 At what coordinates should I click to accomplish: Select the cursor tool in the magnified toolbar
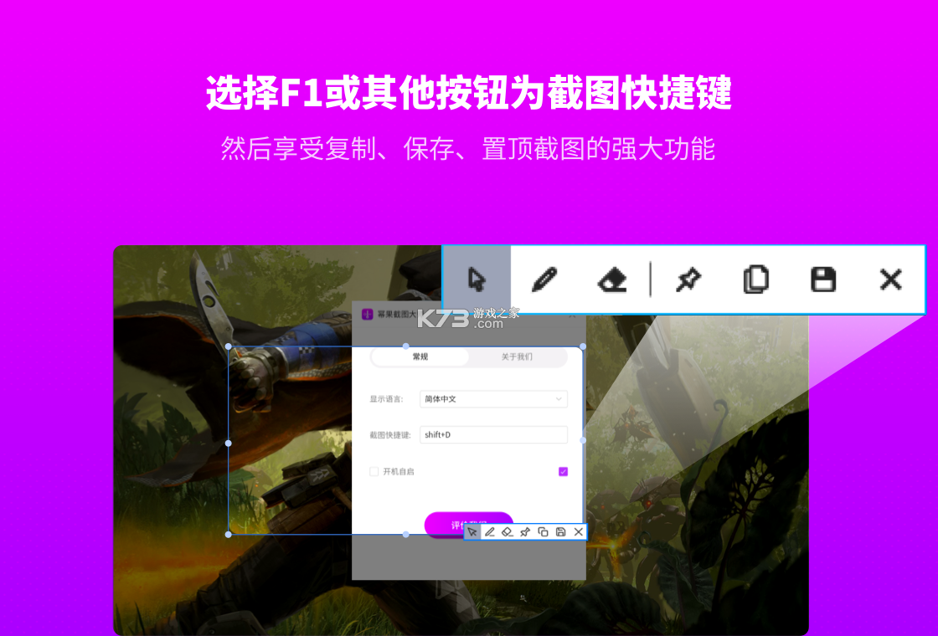point(477,280)
